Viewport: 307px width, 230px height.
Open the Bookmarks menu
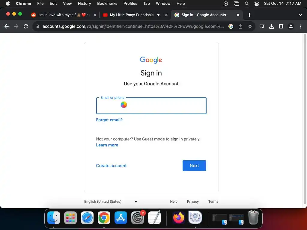pos(107,4)
